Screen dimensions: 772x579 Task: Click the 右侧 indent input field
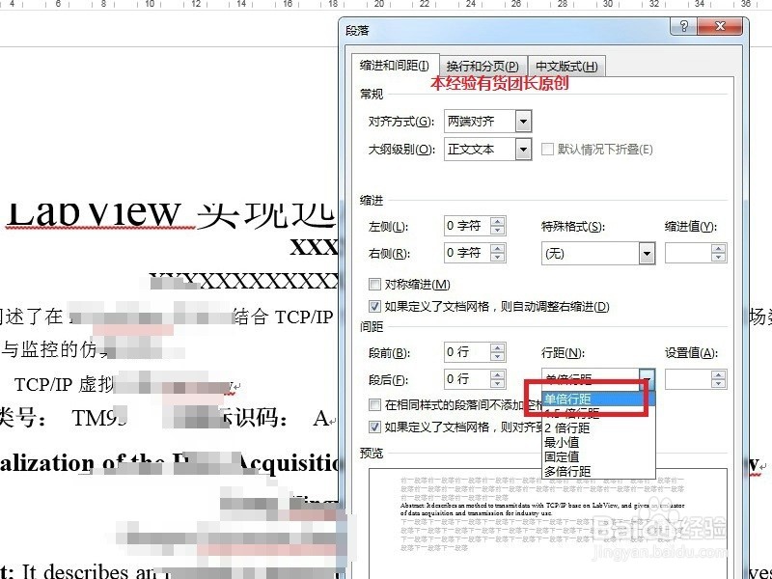467,253
